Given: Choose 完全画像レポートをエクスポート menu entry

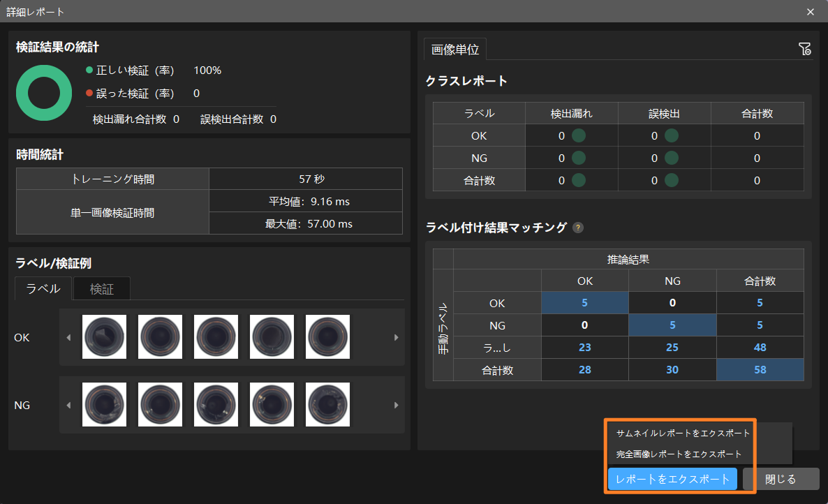Looking at the screenshot, I should (679, 454).
